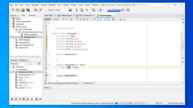Viewport: 193px width, 108px height.
Task: Click the memory usage bar to run garbage collection
Action: [x=114, y=10]
